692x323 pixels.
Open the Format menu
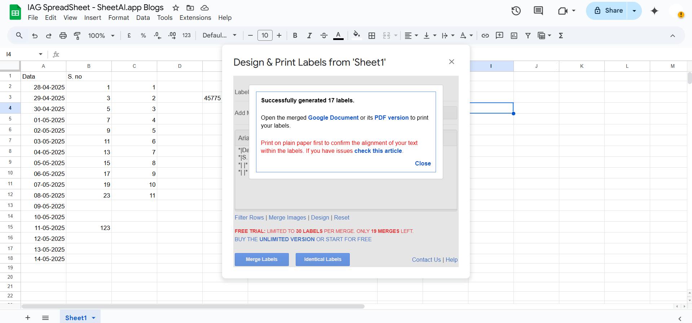point(119,18)
